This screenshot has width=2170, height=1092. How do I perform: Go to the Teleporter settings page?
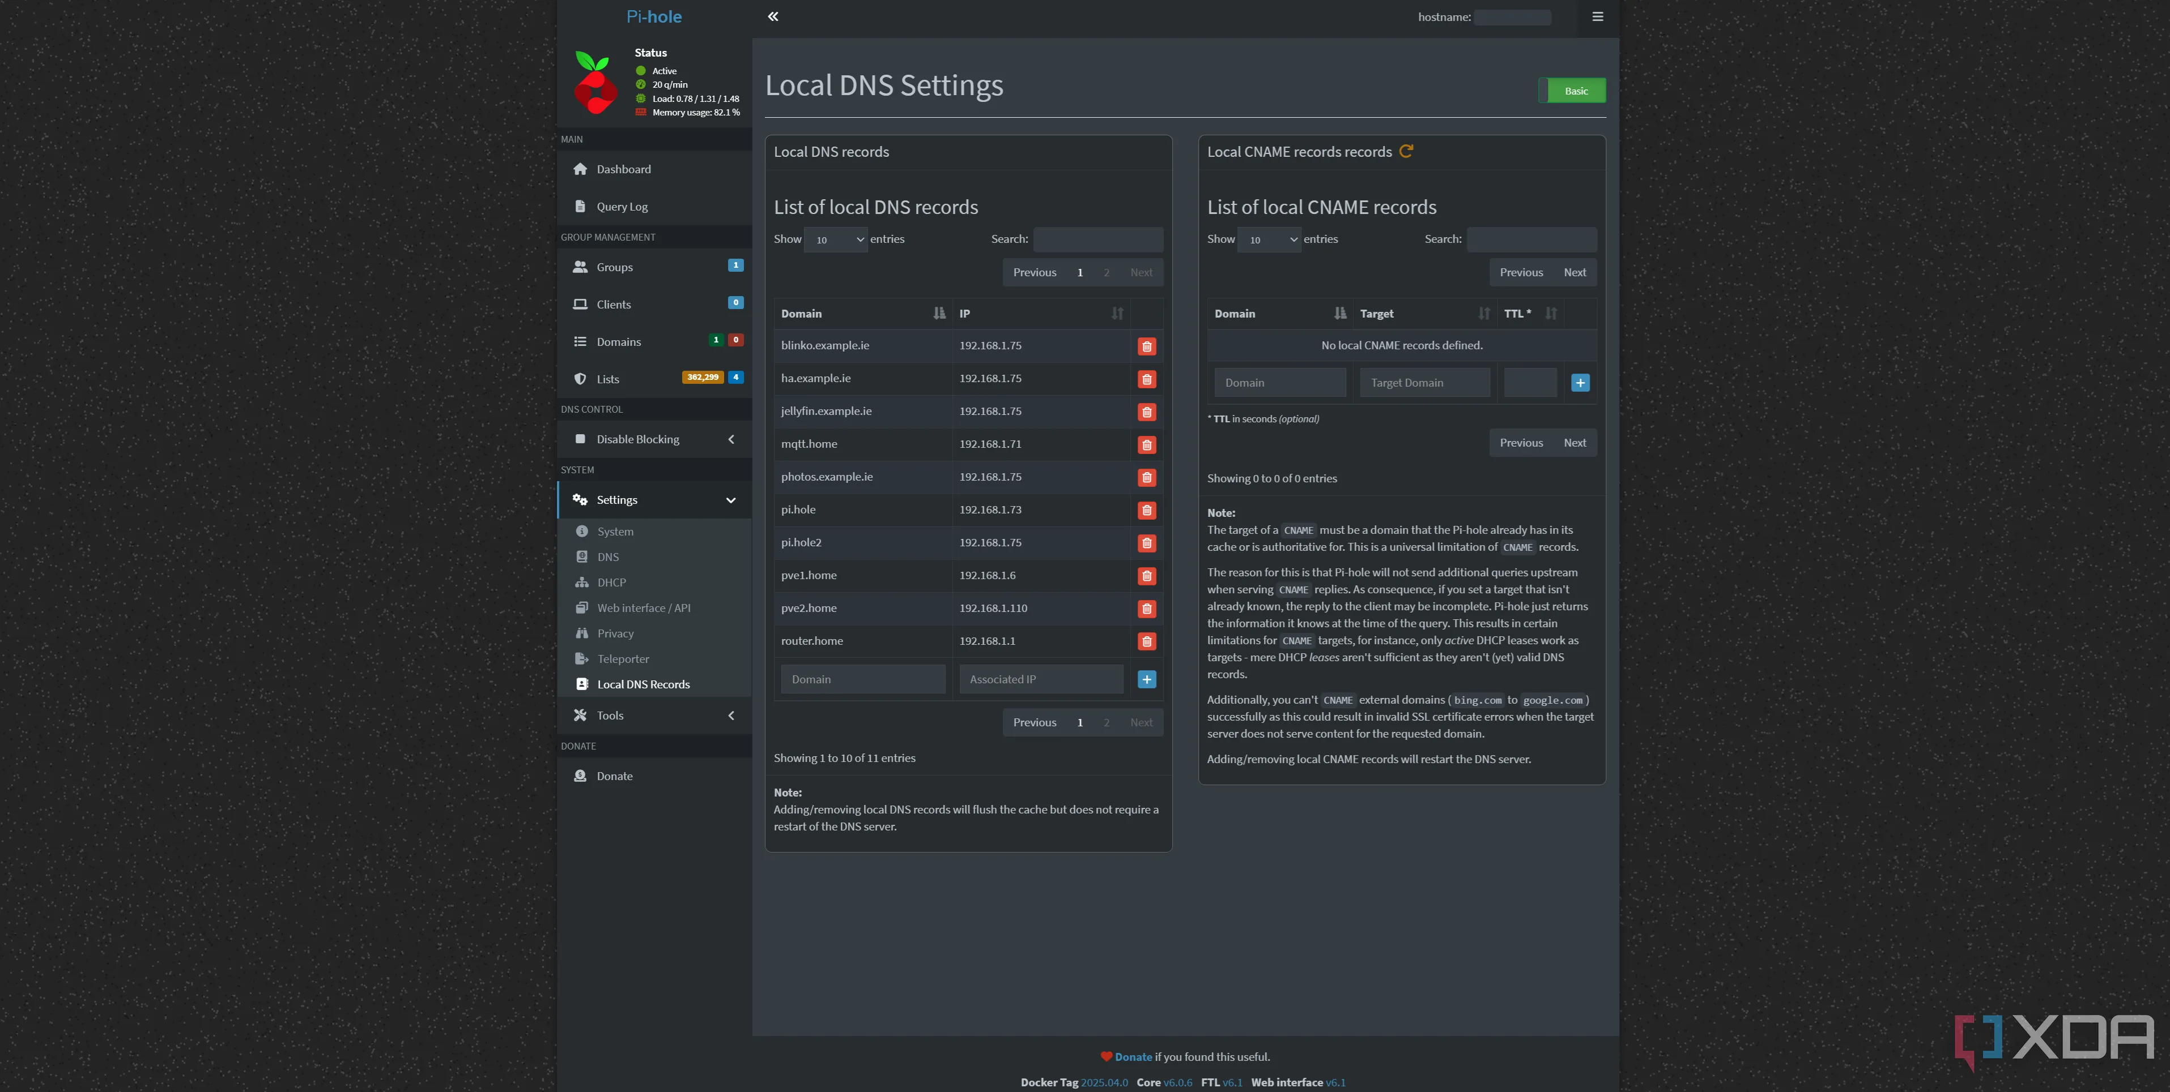tap(623, 660)
